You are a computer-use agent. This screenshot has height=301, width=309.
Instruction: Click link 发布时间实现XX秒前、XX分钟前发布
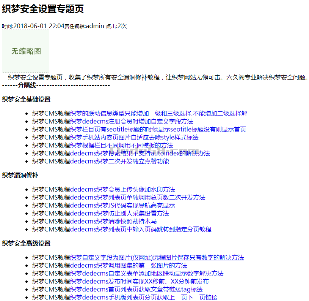(x=139, y=281)
